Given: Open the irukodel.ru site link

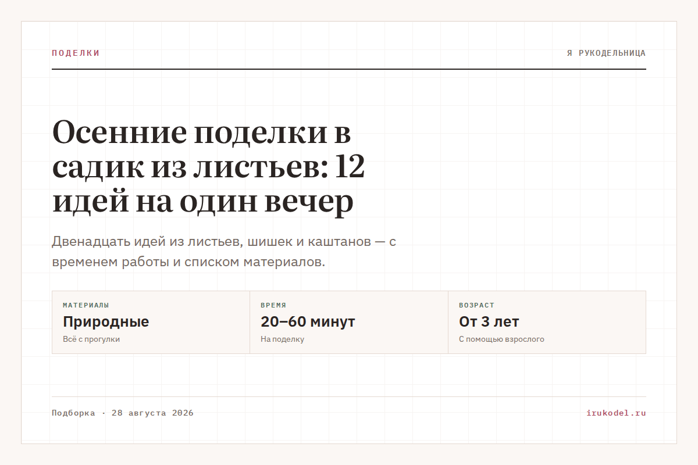Looking at the screenshot, I should pyautogui.click(x=617, y=413).
